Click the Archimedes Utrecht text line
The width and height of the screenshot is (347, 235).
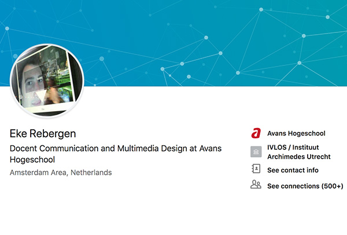coord(299,157)
